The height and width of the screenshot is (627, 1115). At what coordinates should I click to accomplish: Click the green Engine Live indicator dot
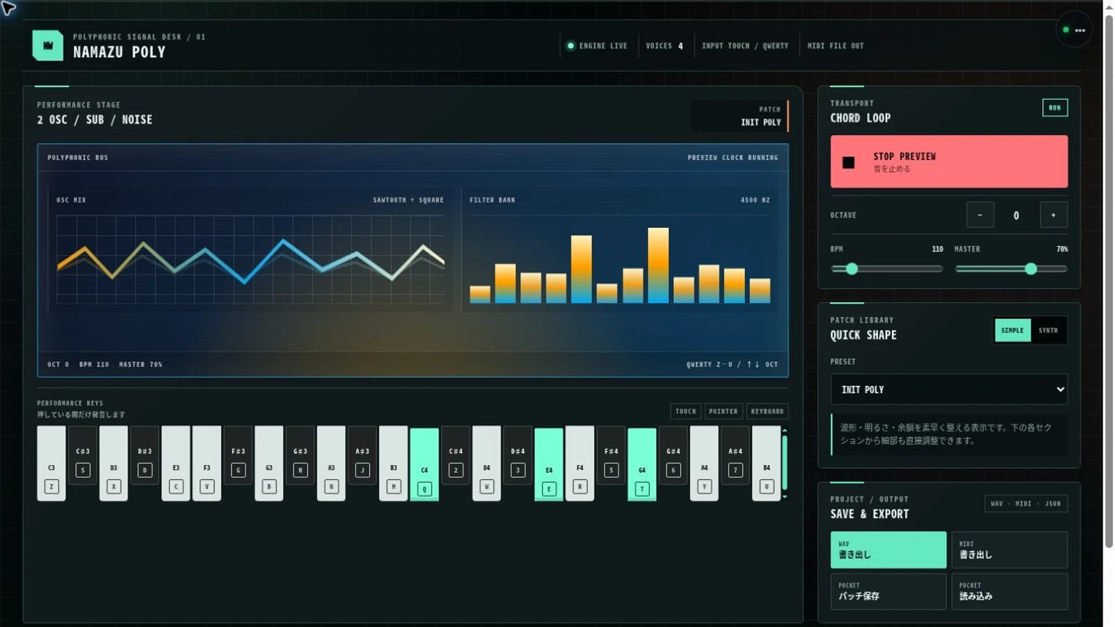pyautogui.click(x=571, y=46)
